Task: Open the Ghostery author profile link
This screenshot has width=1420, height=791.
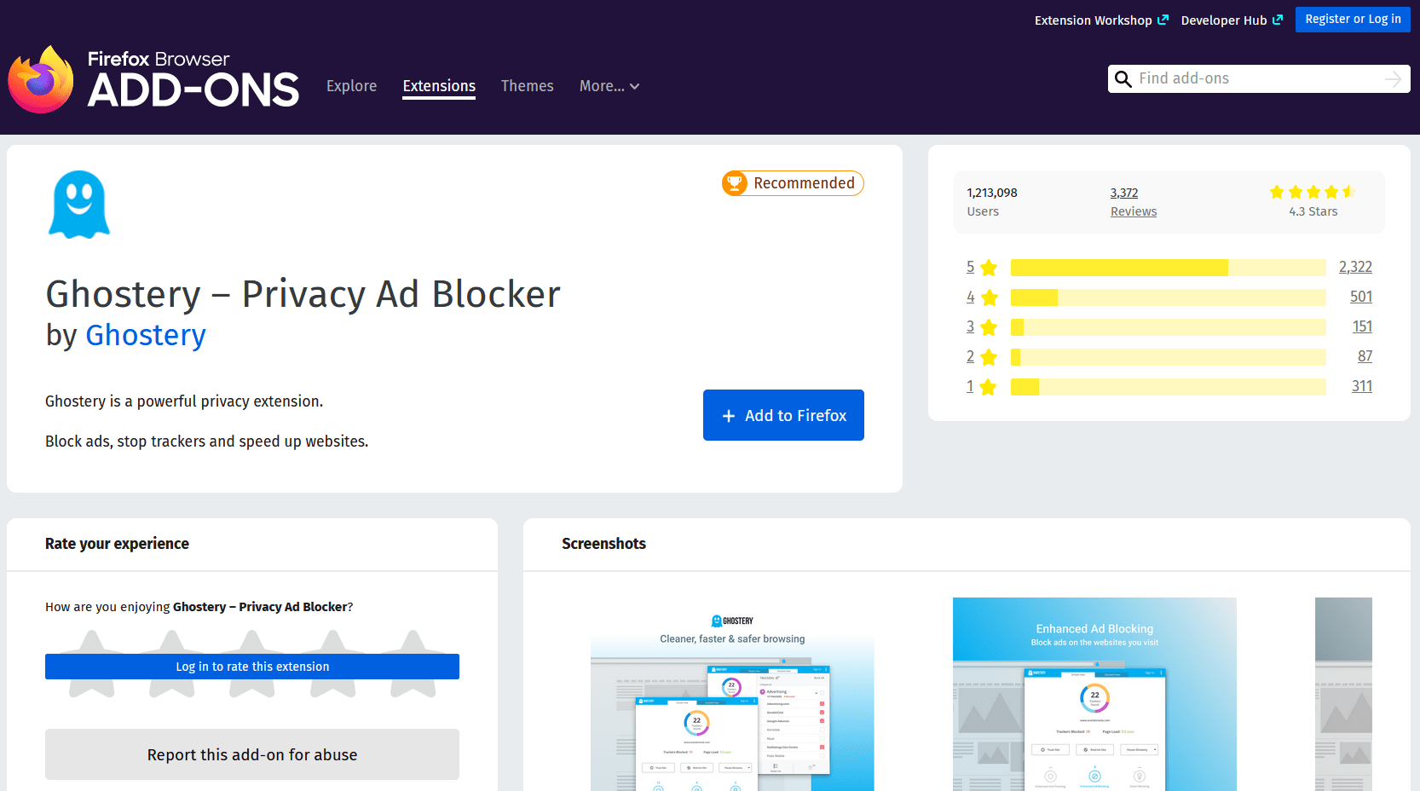Action: pos(145,335)
